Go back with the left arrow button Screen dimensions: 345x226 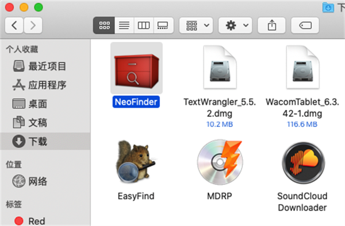(14, 25)
